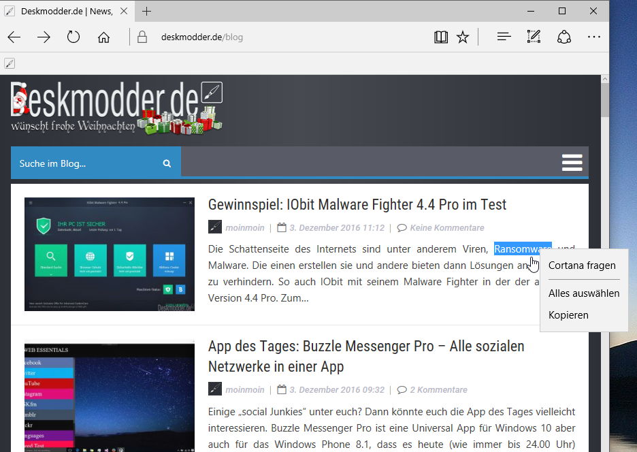Open the IObit Malware Fighter article thumbnail
Screen dimensions: 637x452
point(110,254)
